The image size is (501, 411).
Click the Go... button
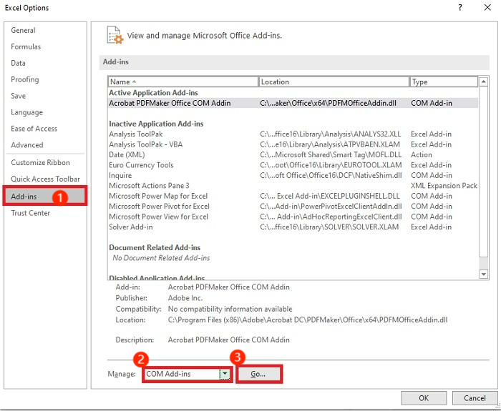(x=258, y=374)
